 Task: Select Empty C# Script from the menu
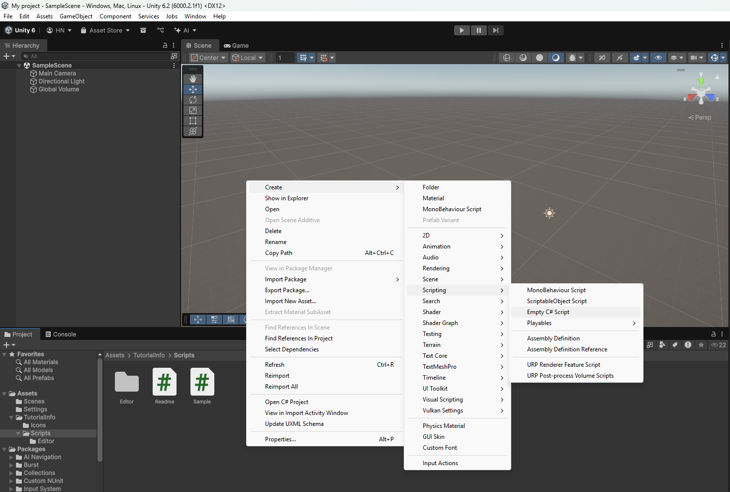(548, 312)
